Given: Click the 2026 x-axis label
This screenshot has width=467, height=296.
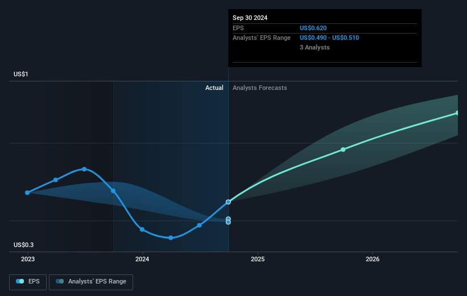Looking at the screenshot, I should pos(373,260).
